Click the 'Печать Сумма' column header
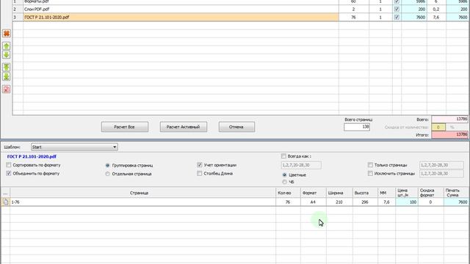Viewport: 470px width, 264px height. [x=456, y=193]
